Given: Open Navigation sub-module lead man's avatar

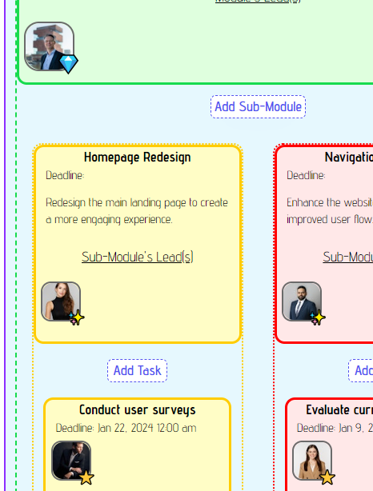Looking at the screenshot, I should click(x=302, y=301).
